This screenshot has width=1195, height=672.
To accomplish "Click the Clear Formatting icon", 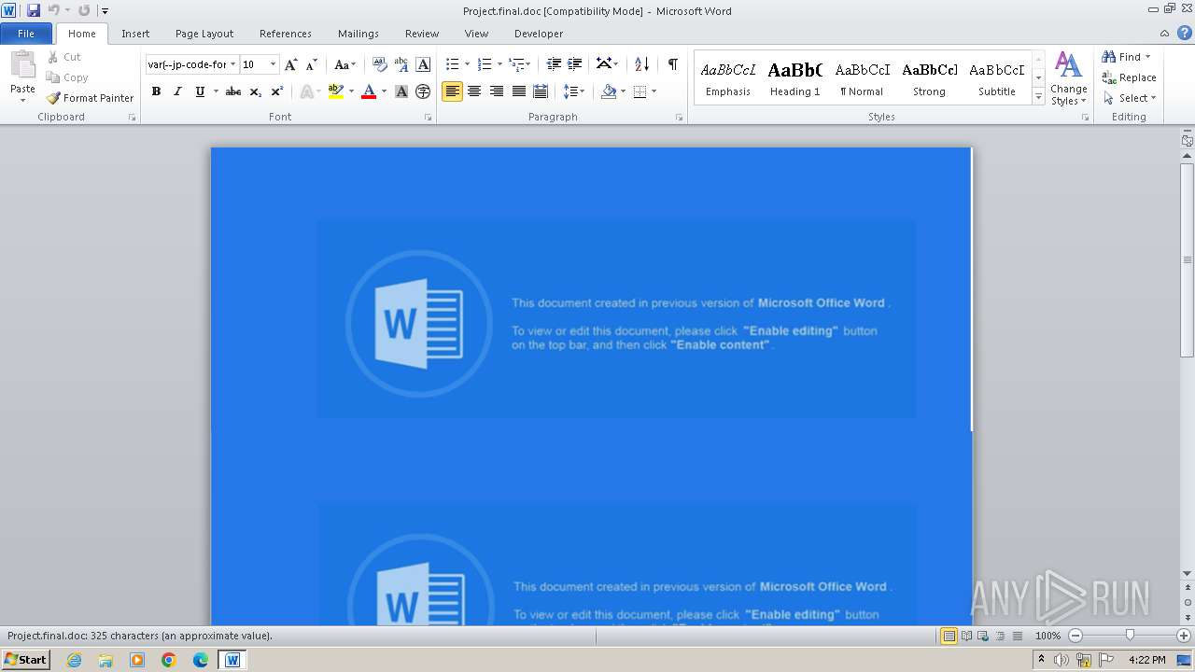I will [379, 64].
